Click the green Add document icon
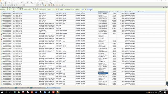This screenshot has width=168, height=94. [x=7, y=9]
